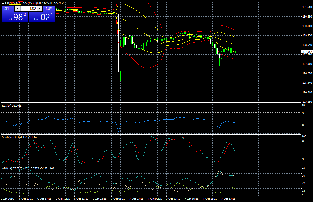Screen dimensions: 313x202
Task: Select the GBPJPY,M15 chart title
Action: pyautogui.click(x=14, y=3)
